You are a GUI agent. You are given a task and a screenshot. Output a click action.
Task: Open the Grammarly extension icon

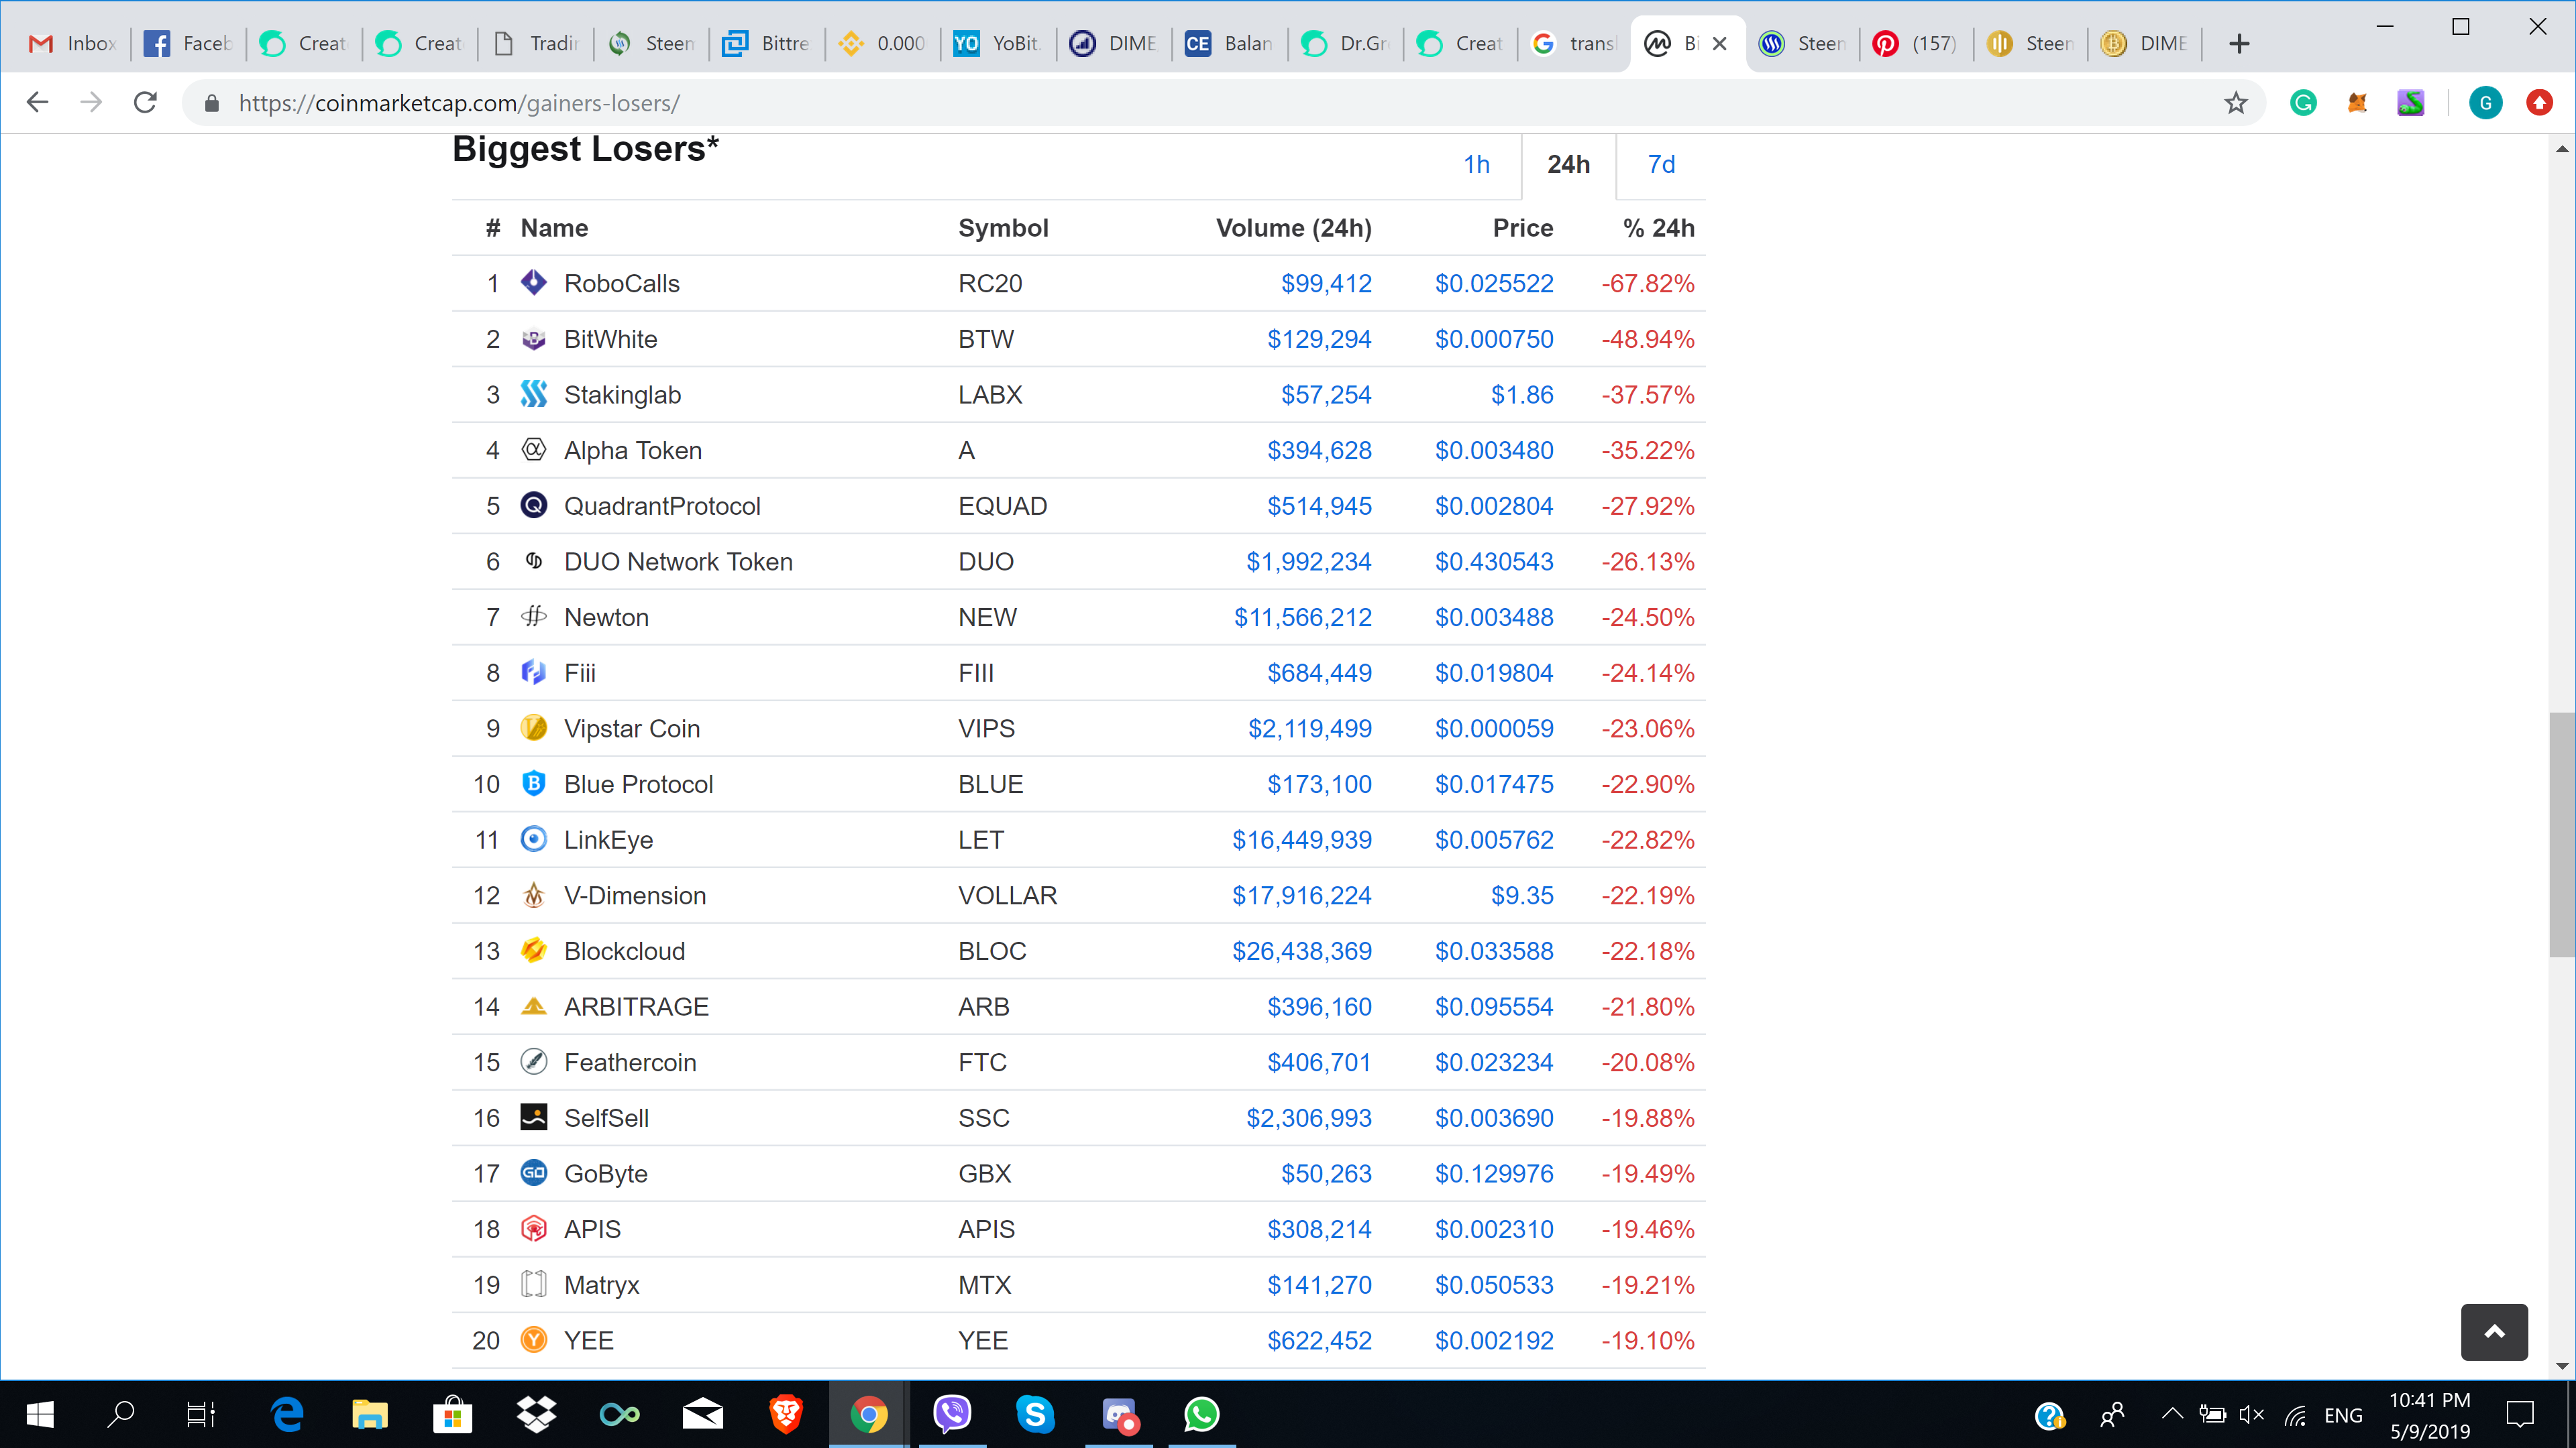pos(2303,103)
